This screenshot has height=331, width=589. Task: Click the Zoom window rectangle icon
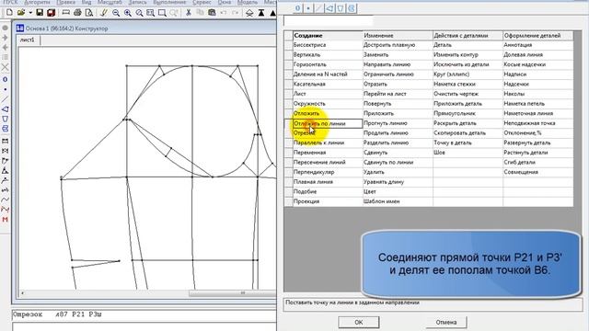(x=162, y=13)
